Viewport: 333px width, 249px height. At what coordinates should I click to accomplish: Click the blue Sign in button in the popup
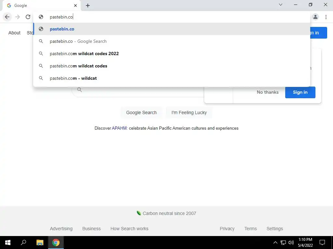click(300, 92)
